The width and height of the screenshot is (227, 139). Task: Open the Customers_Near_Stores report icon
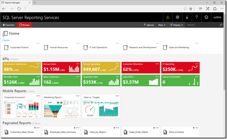(6, 132)
